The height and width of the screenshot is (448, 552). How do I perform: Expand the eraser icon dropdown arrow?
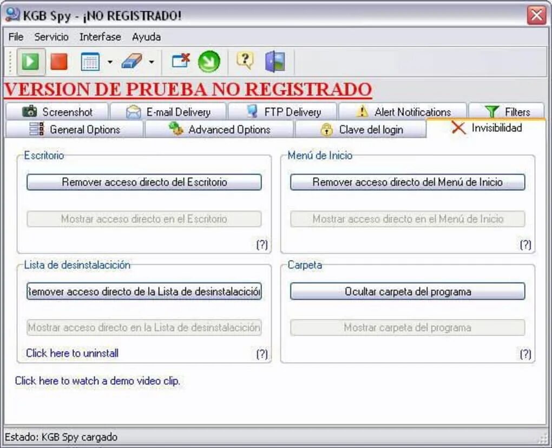click(x=152, y=62)
